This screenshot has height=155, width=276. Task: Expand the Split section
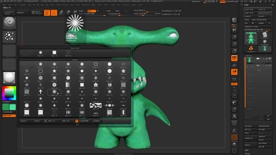pos(246,150)
